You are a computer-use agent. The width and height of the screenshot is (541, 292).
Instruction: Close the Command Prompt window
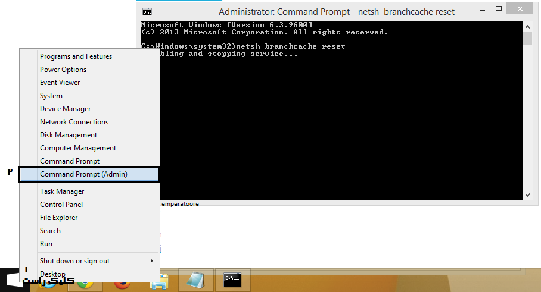[520, 9]
